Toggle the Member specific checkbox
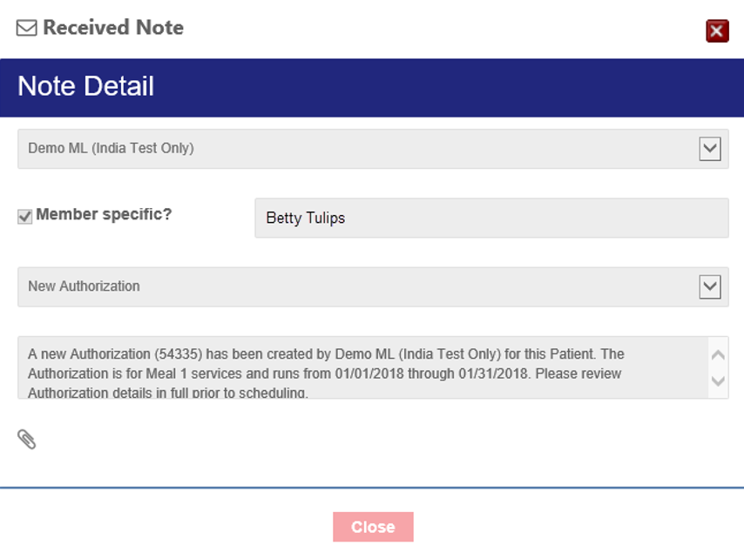 25,217
